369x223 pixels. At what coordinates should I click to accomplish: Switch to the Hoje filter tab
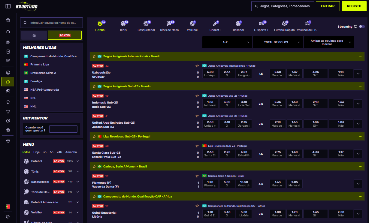pos(37,152)
